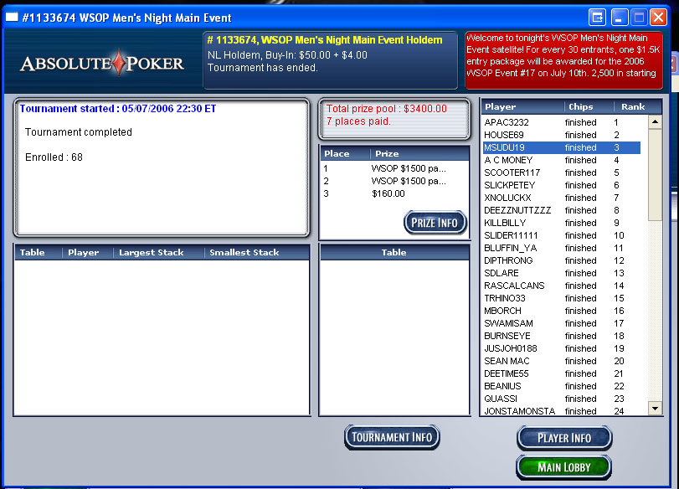This screenshot has width=679, height=489.
Task: Select player BEANIUS
Action: pyautogui.click(x=562, y=386)
